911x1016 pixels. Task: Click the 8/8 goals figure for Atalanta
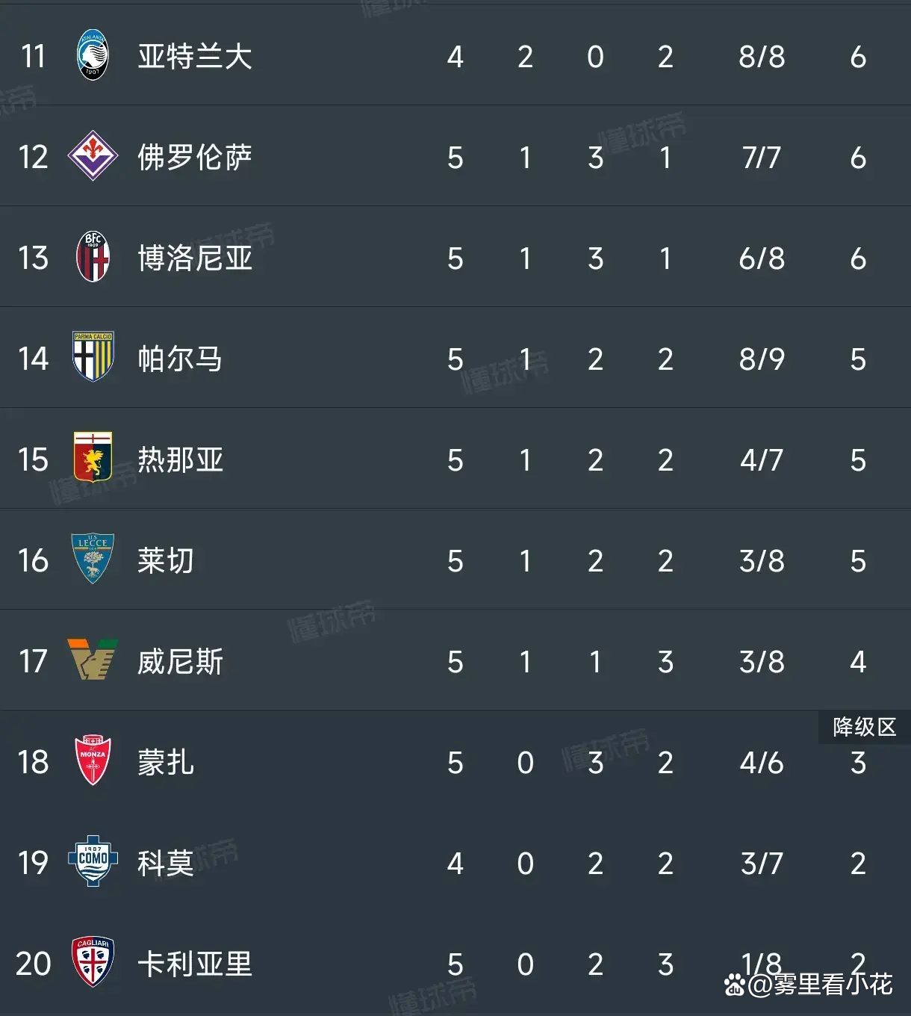[762, 57]
